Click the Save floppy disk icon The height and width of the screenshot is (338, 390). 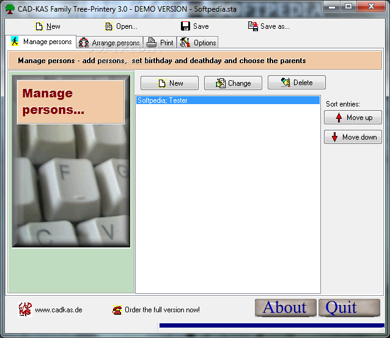point(185,26)
